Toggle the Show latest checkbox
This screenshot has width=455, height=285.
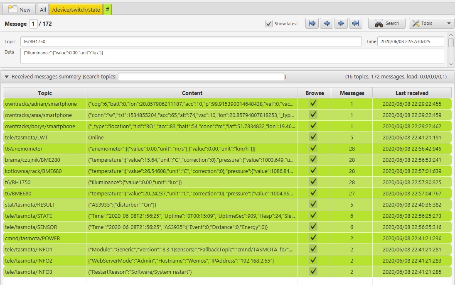click(269, 24)
